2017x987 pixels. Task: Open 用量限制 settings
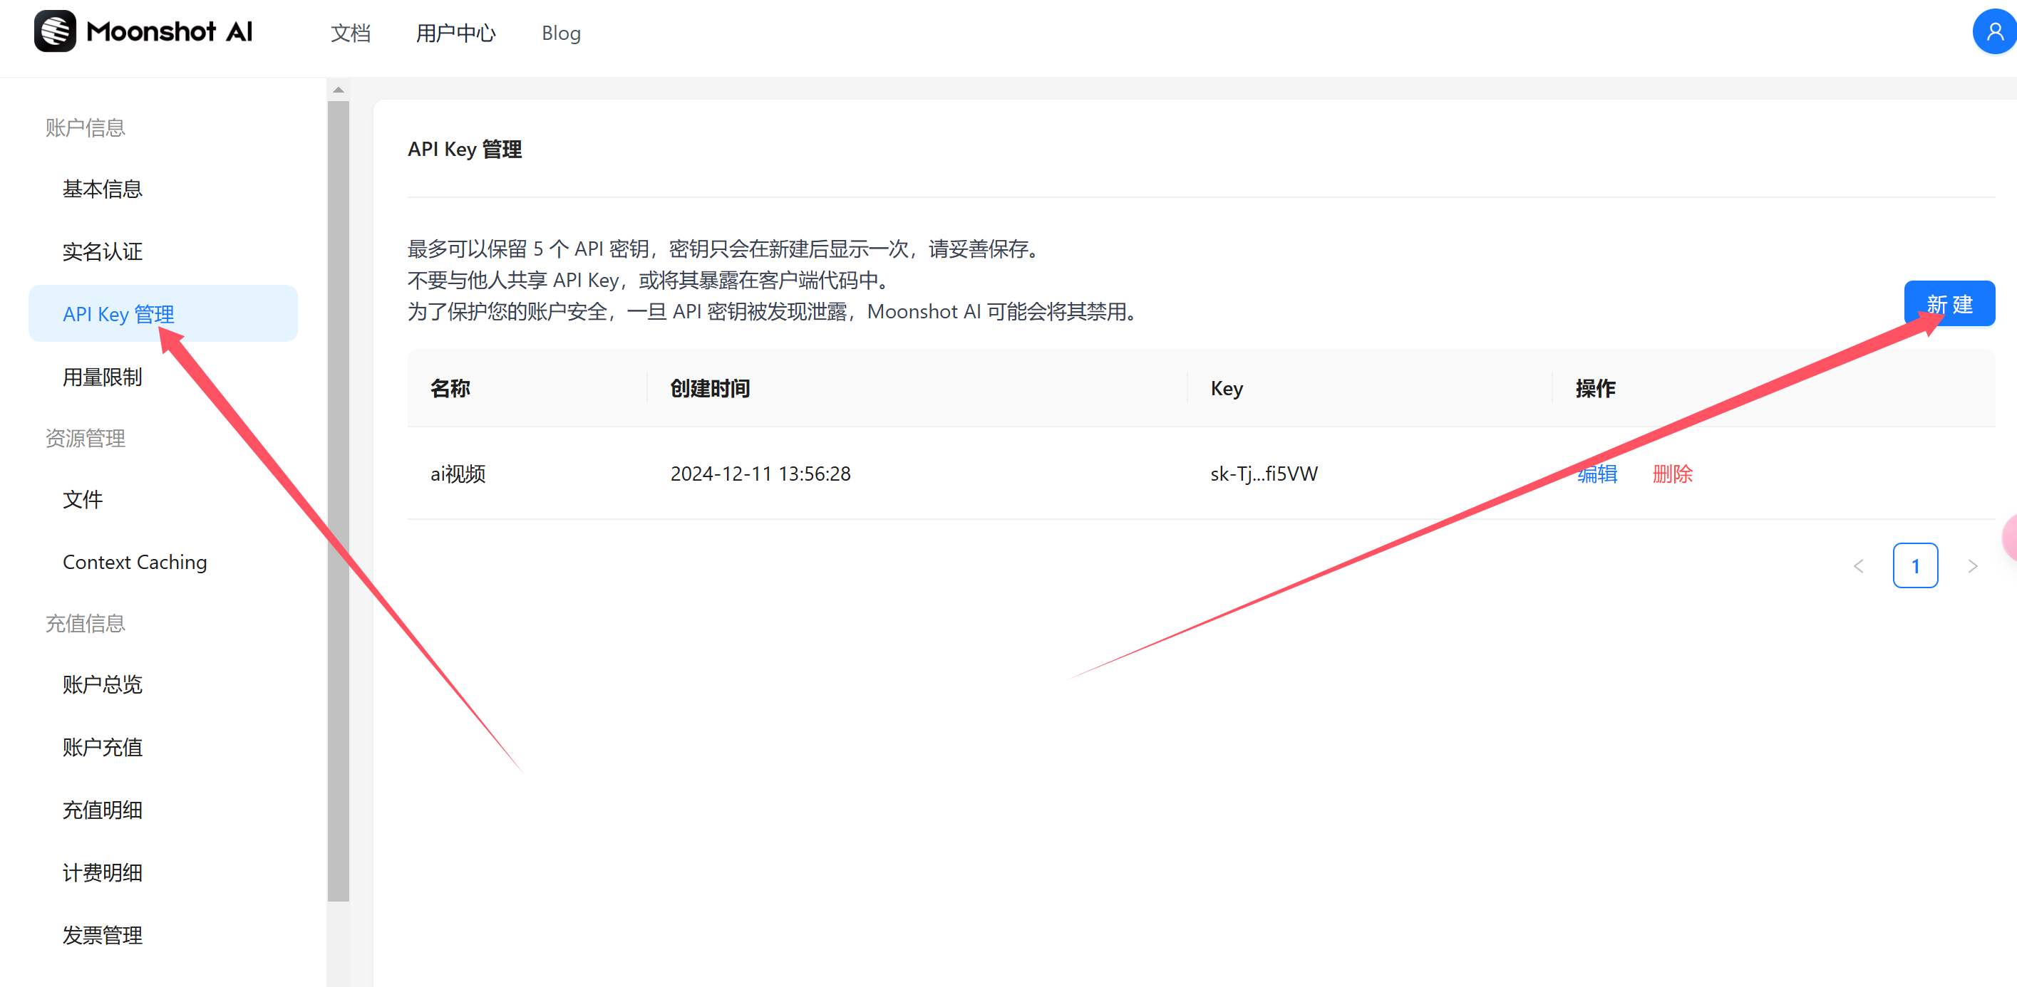[102, 376]
